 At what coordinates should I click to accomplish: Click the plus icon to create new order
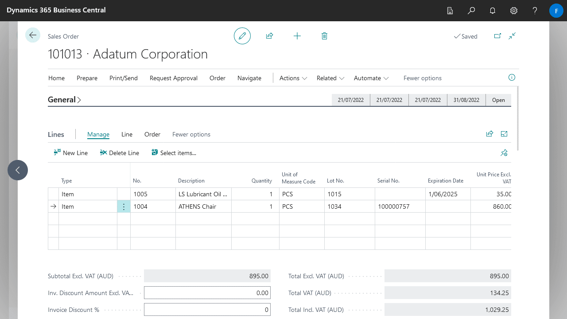297,36
